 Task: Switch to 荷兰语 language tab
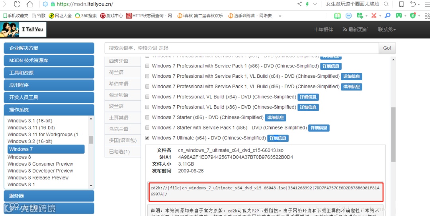[x=123, y=72]
